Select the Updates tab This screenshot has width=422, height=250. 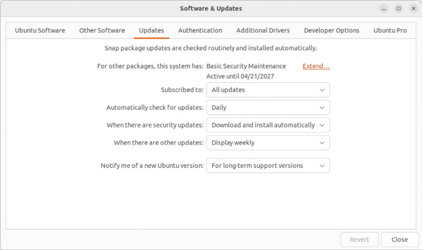pos(151,30)
